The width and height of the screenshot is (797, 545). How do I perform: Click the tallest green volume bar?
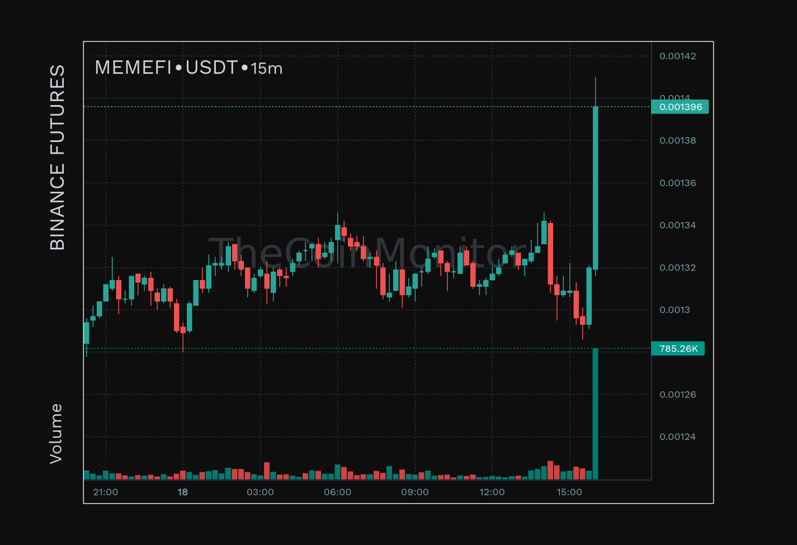point(596,414)
